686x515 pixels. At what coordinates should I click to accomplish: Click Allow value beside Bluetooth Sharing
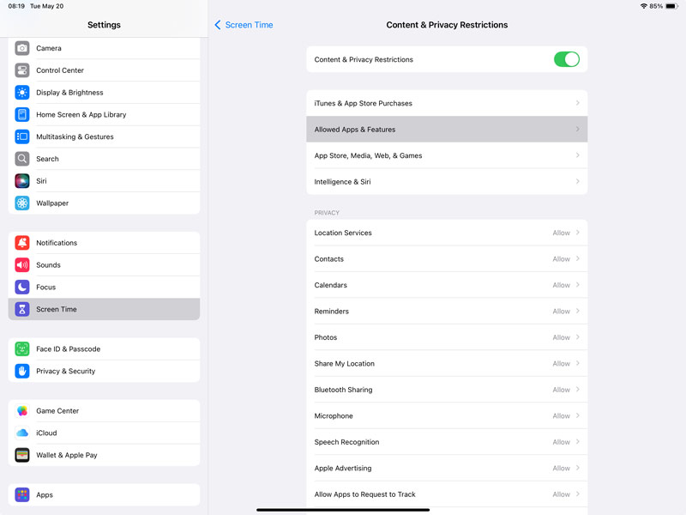(562, 390)
